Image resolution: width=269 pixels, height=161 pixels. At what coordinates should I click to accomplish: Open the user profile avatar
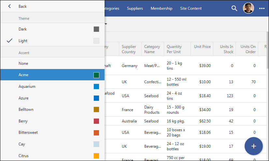[x=248, y=8]
